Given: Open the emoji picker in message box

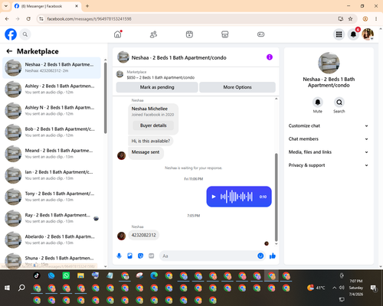Looking at the screenshot, I should pos(260,256).
